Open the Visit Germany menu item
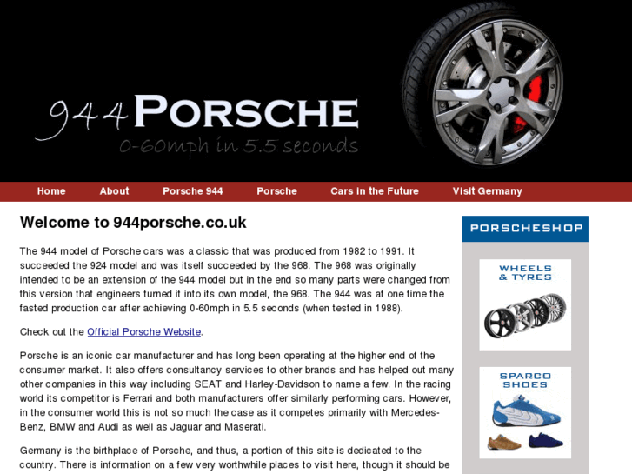 click(x=487, y=191)
